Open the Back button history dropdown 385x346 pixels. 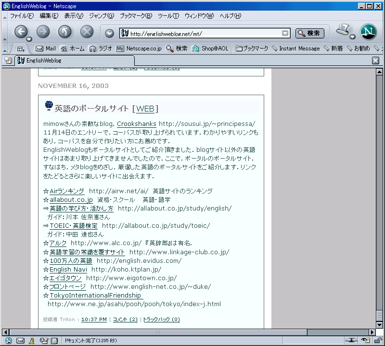[29, 39]
